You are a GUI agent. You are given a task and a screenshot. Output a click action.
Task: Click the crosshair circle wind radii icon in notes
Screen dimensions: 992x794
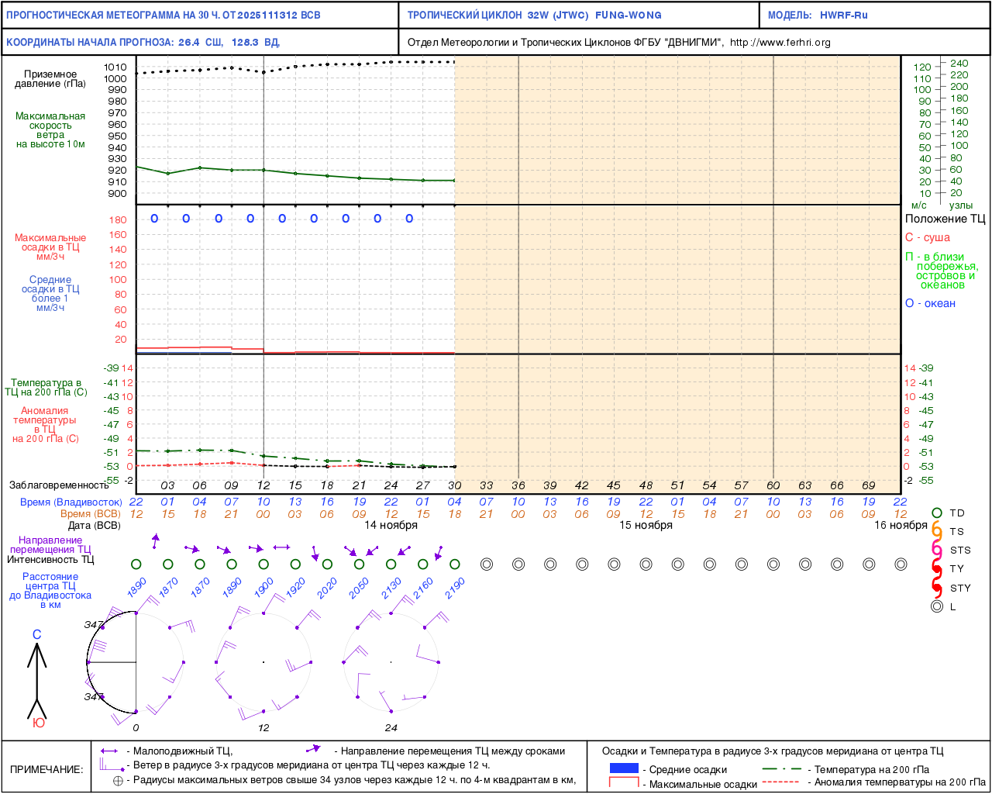click(x=118, y=781)
